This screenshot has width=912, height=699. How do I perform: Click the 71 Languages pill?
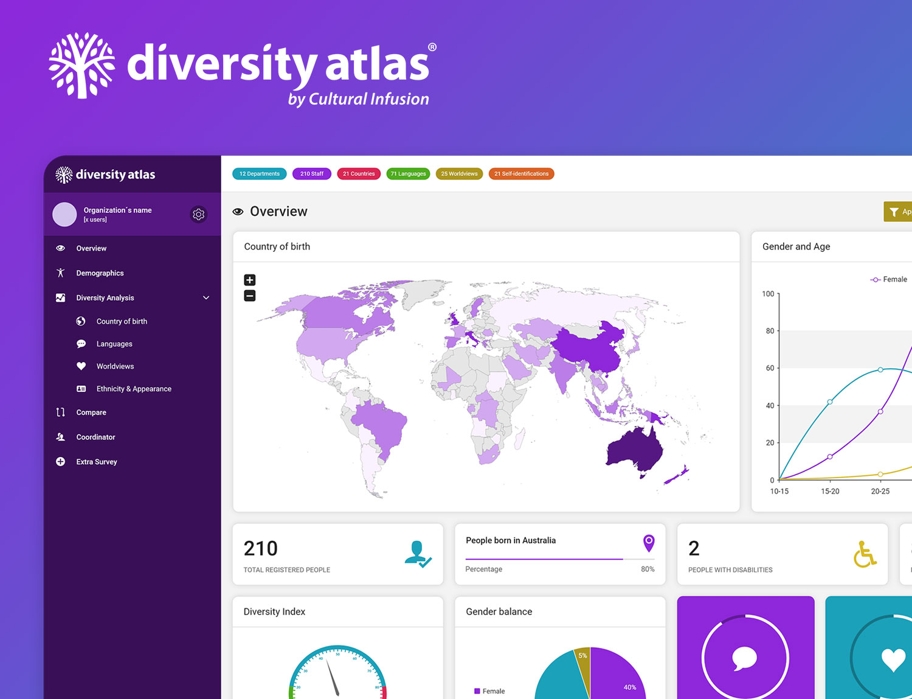[409, 174]
